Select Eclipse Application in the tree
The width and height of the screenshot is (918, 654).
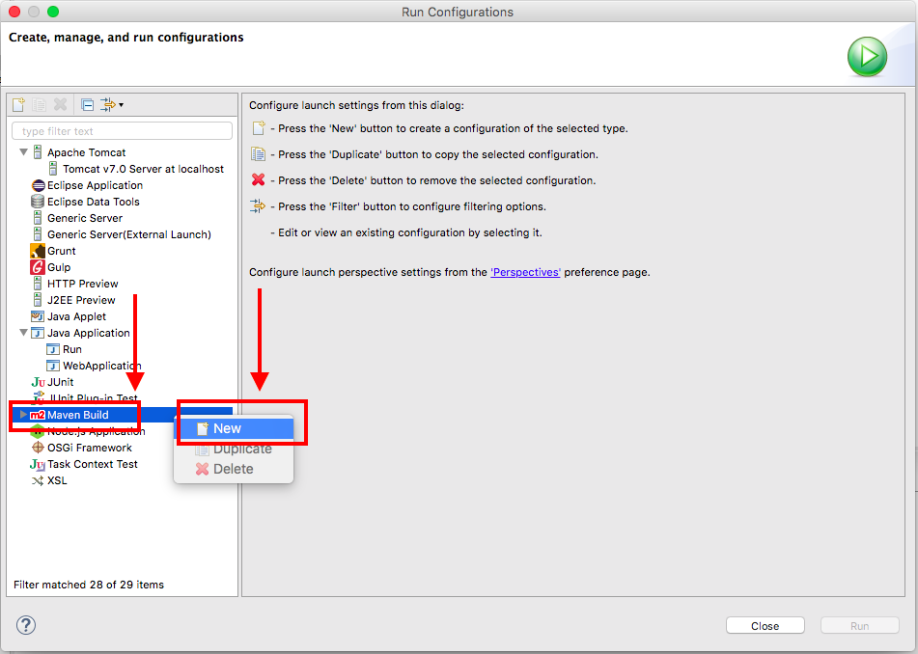click(95, 185)
